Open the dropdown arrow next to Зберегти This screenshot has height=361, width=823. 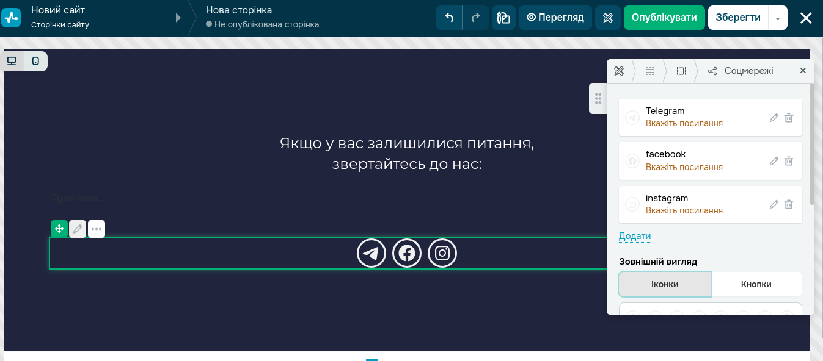coord(777,17)
